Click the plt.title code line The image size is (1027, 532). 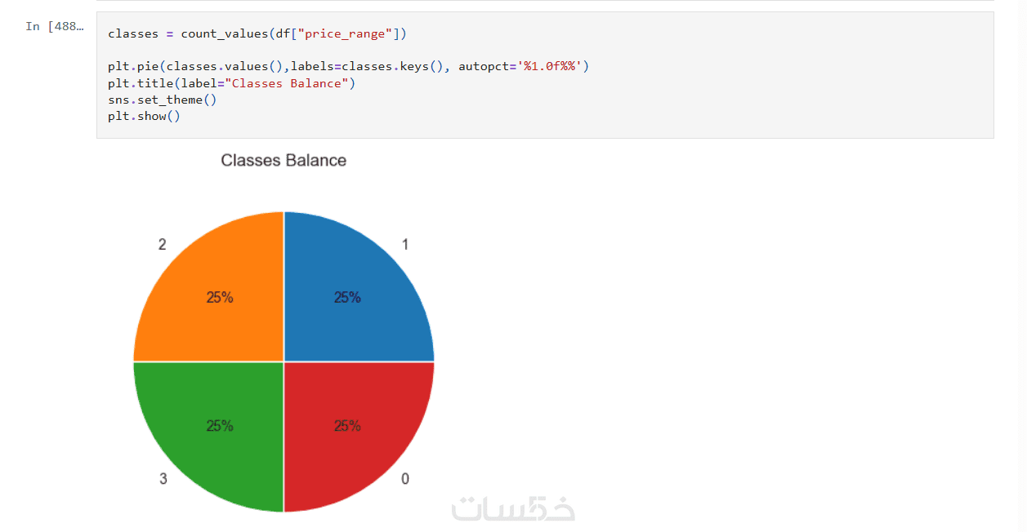pos(231,83)
